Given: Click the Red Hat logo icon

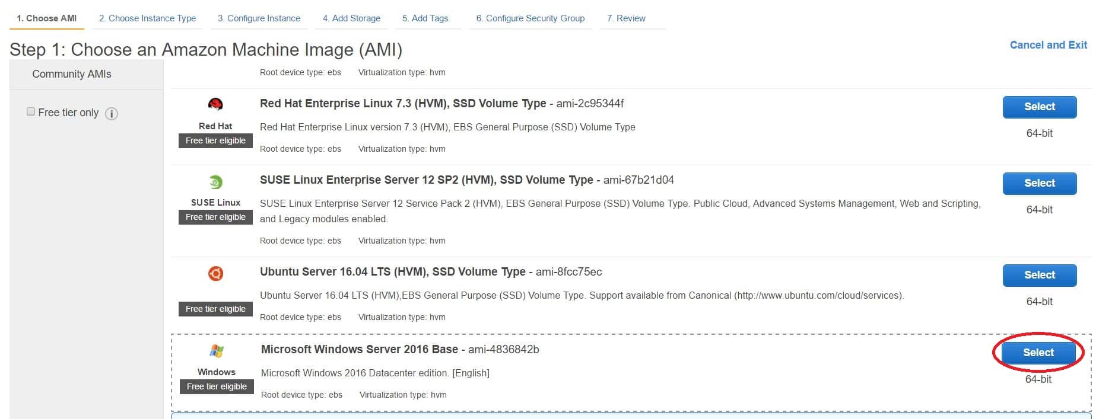Looking at the screenshot, I should click(215, 105).
